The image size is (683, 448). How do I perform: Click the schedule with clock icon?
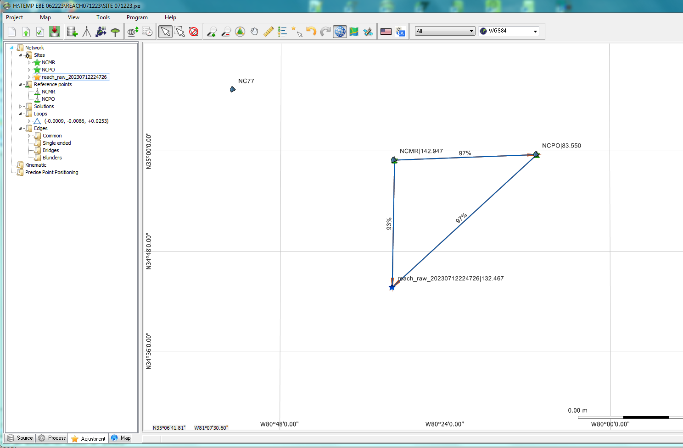pos(147,32)
